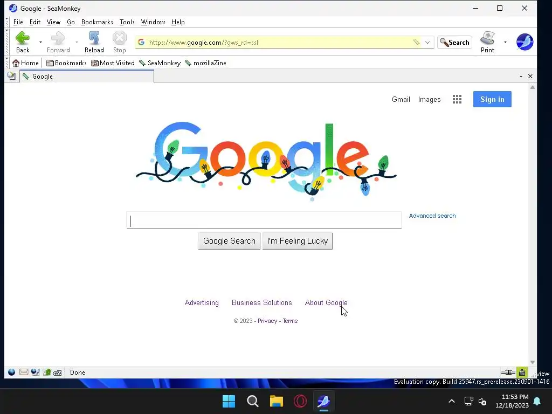The image size is (552, 414).
Task: Open Composer from status bar icon
Action: pyautogui.click(x=35, y=372)
